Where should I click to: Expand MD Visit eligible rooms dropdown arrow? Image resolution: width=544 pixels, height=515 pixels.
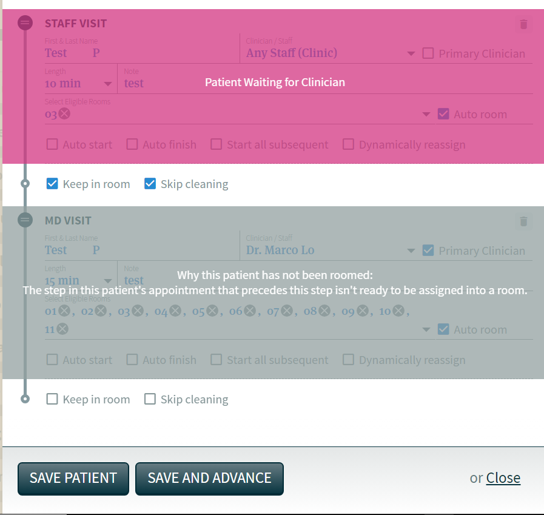(426, 329)
